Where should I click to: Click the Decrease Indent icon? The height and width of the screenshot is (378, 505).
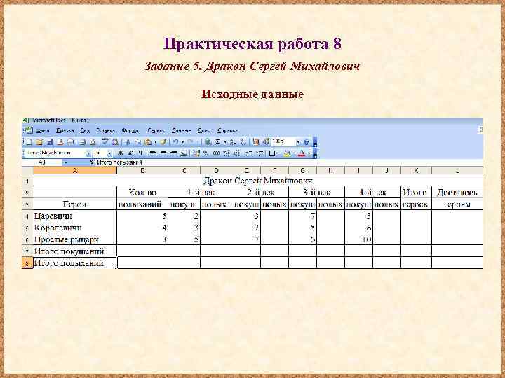point(248,153)
